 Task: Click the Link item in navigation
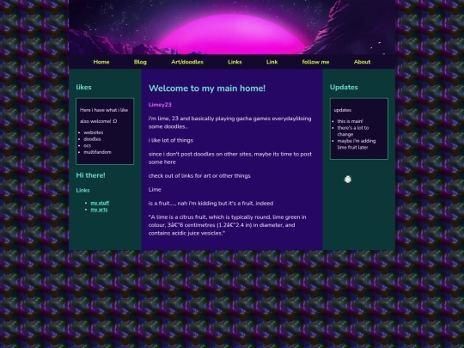click(272, 62)
